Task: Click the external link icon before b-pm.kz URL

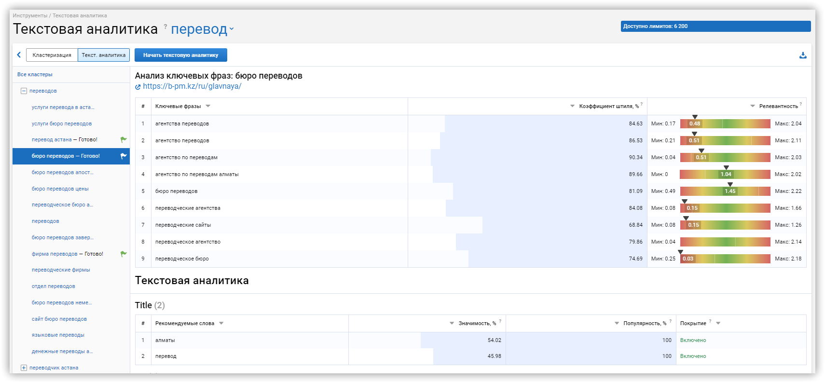Action: [x=138, y=87]
